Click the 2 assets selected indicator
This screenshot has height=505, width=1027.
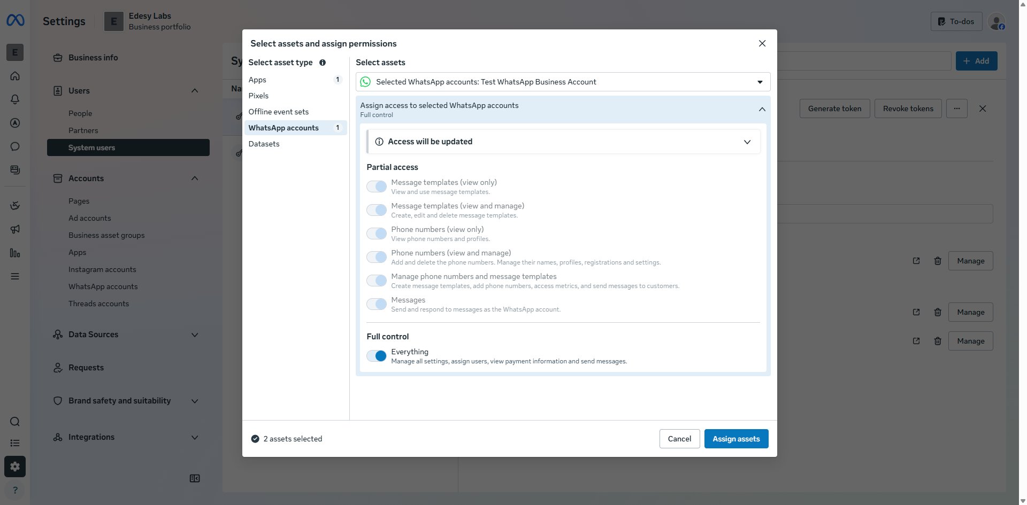pyautogui.click(x=287, y=439)
